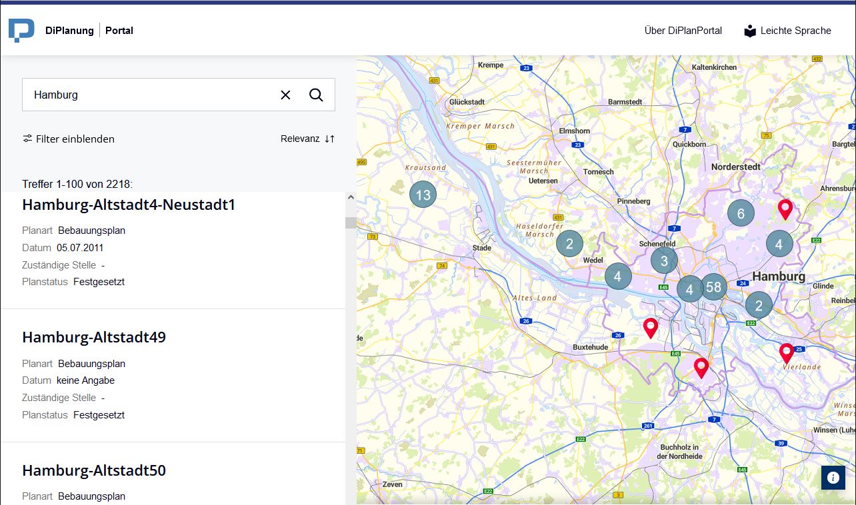Select the Portal header label

(119, 30)
